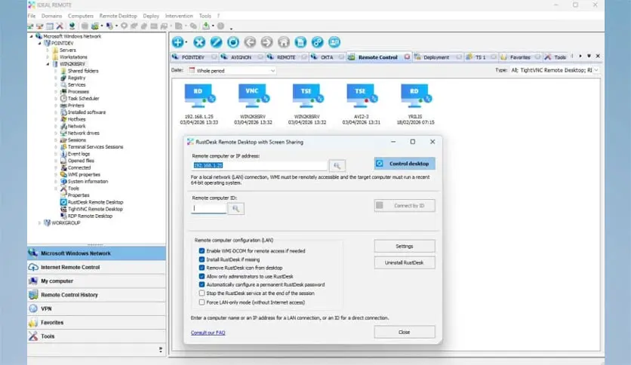Viewport: 631px width, 365px height.
Task: Click the blue plus Add icon
Action: (x=178, y=41)
